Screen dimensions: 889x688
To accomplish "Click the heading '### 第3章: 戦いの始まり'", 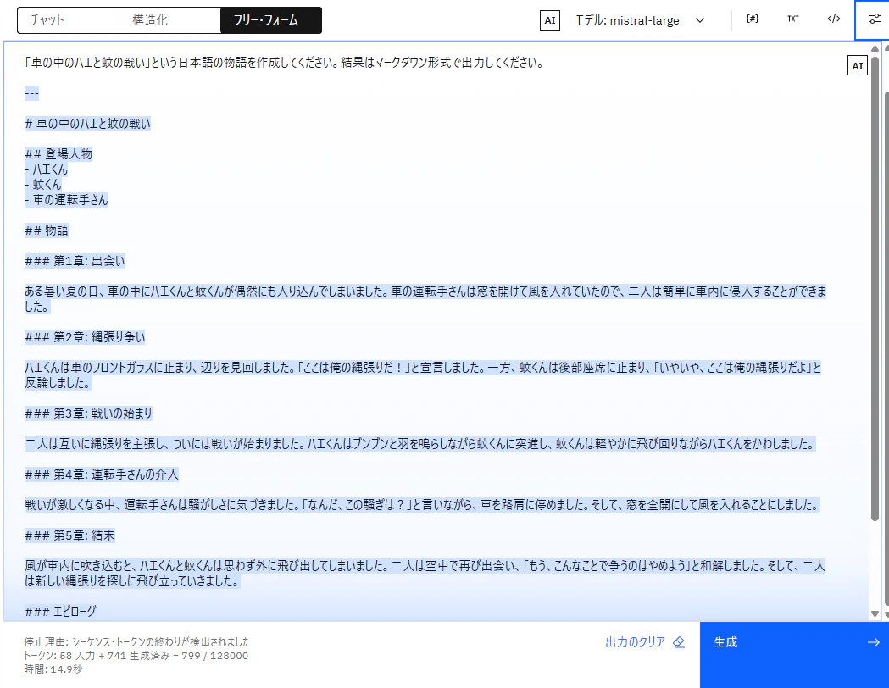I will (x=88, y=413).
